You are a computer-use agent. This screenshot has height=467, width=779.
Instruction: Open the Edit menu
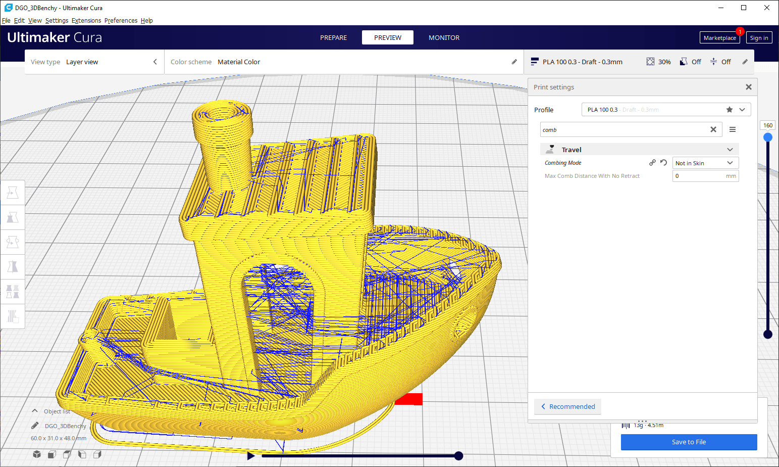coord(19,21)
